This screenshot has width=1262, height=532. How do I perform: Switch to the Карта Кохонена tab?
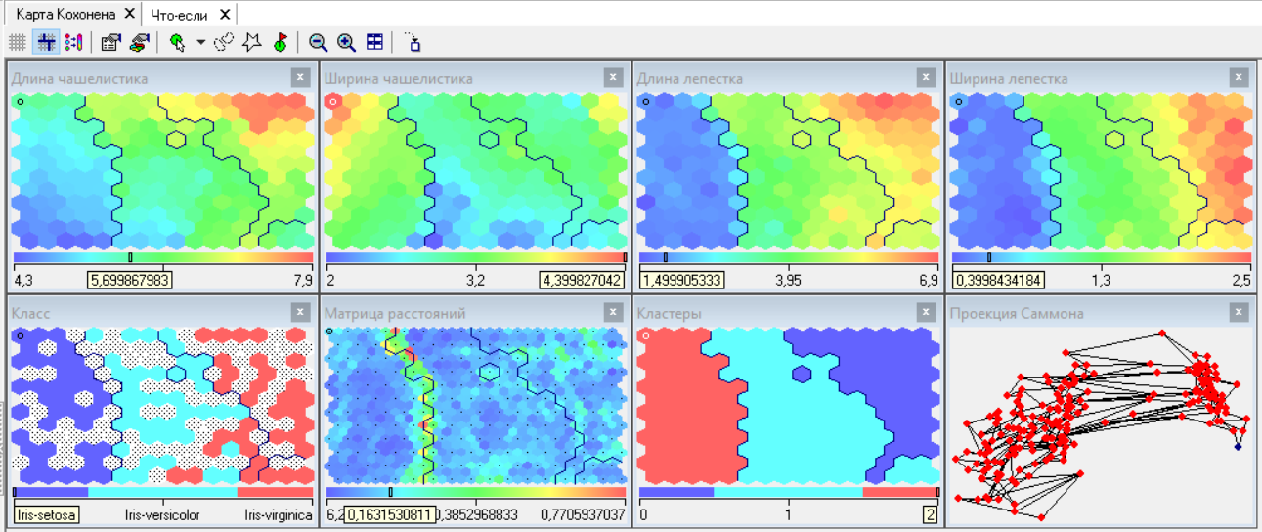point(65,14)
